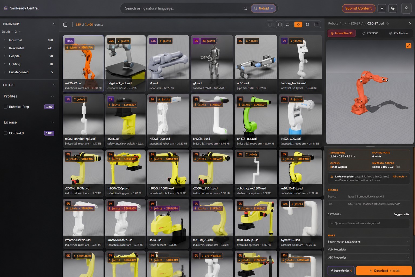The image size is (415, 277).
Task: Switch to the RTX Motion tab
Action: tap(398, 33)
